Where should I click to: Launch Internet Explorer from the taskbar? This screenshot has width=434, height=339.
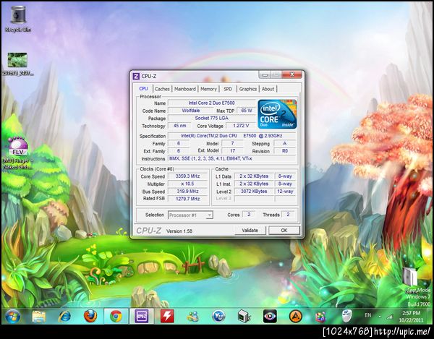tap(65, 317)
